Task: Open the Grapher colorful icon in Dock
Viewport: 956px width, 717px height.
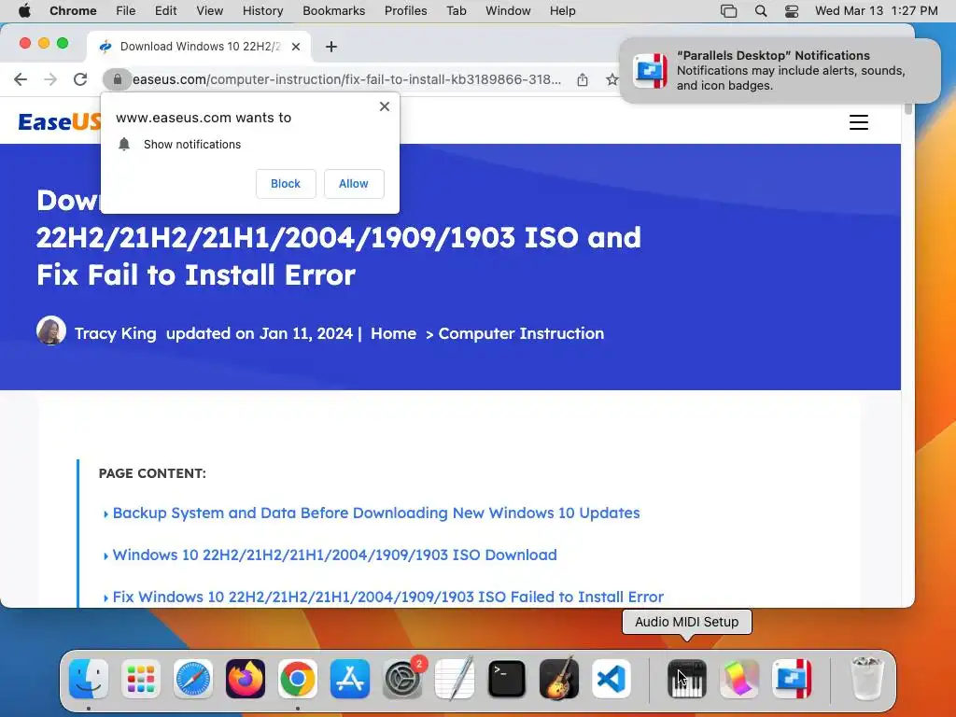Action: click(x=739, y=679)
